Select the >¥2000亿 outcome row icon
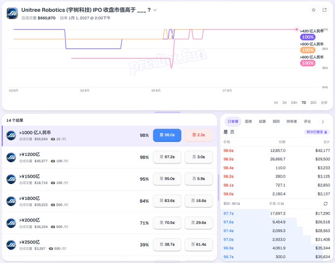335x263 pixels. point(11,223)
